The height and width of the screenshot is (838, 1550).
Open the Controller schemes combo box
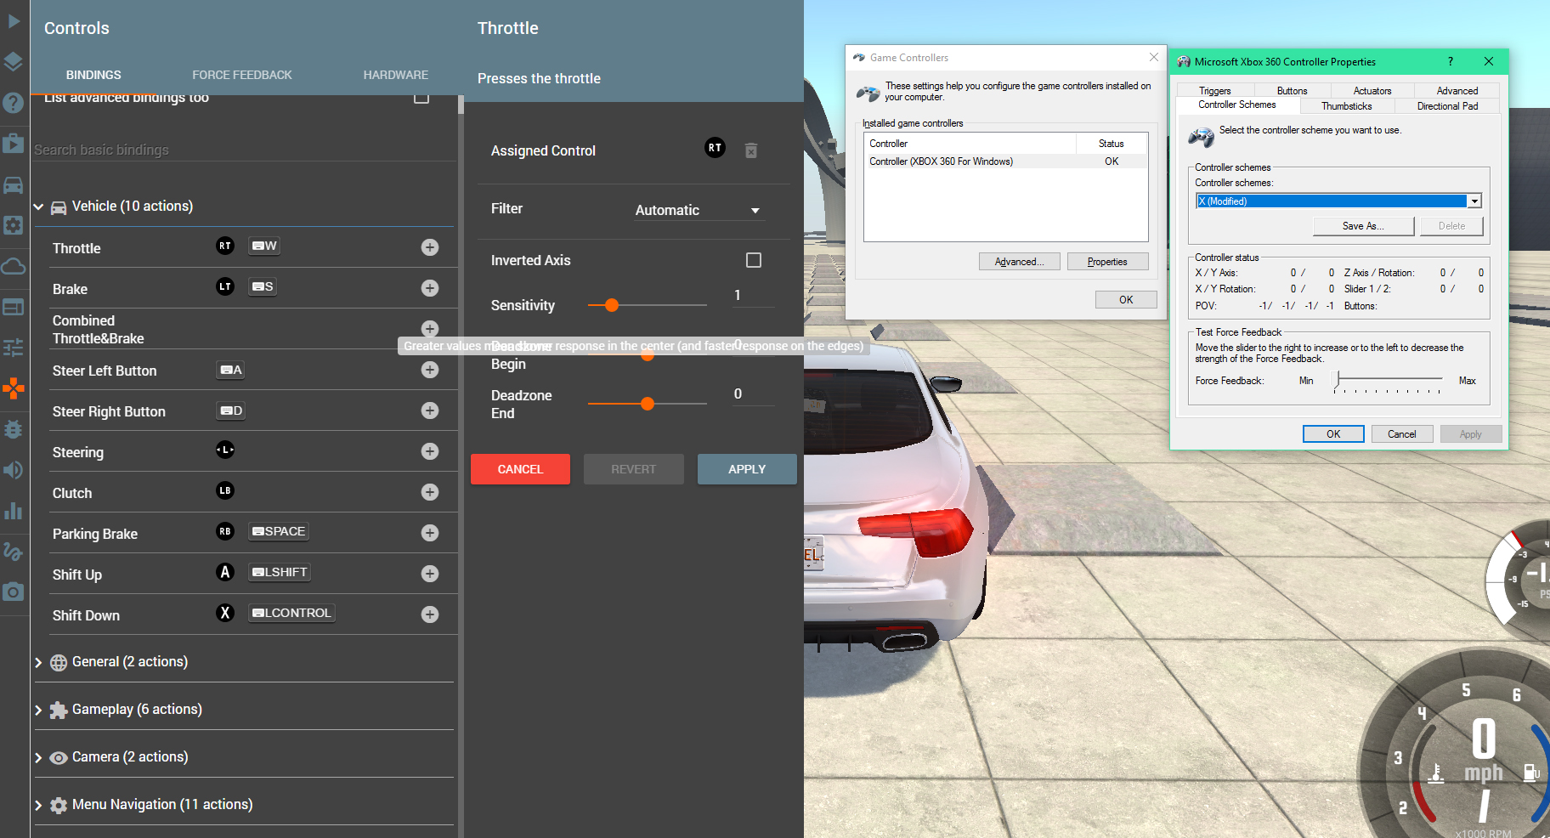pos(1339,201)
